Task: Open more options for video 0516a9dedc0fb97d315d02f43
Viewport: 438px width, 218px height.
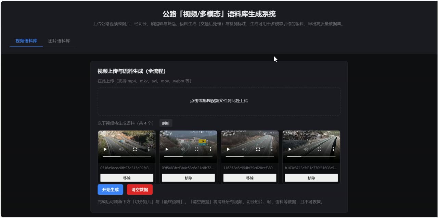Action: pyautogui.click(x=149, y=149)
